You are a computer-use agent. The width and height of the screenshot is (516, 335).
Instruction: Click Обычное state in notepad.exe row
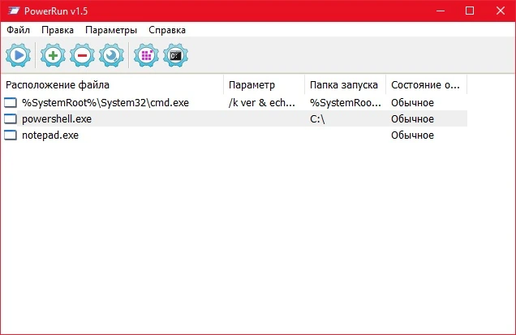point(412,135)
